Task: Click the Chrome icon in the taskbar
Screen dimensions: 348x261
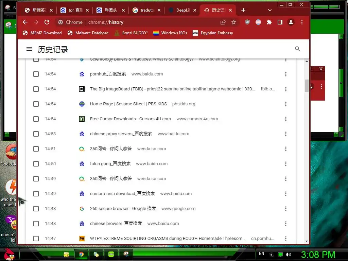Action: (x=81, y=254)
